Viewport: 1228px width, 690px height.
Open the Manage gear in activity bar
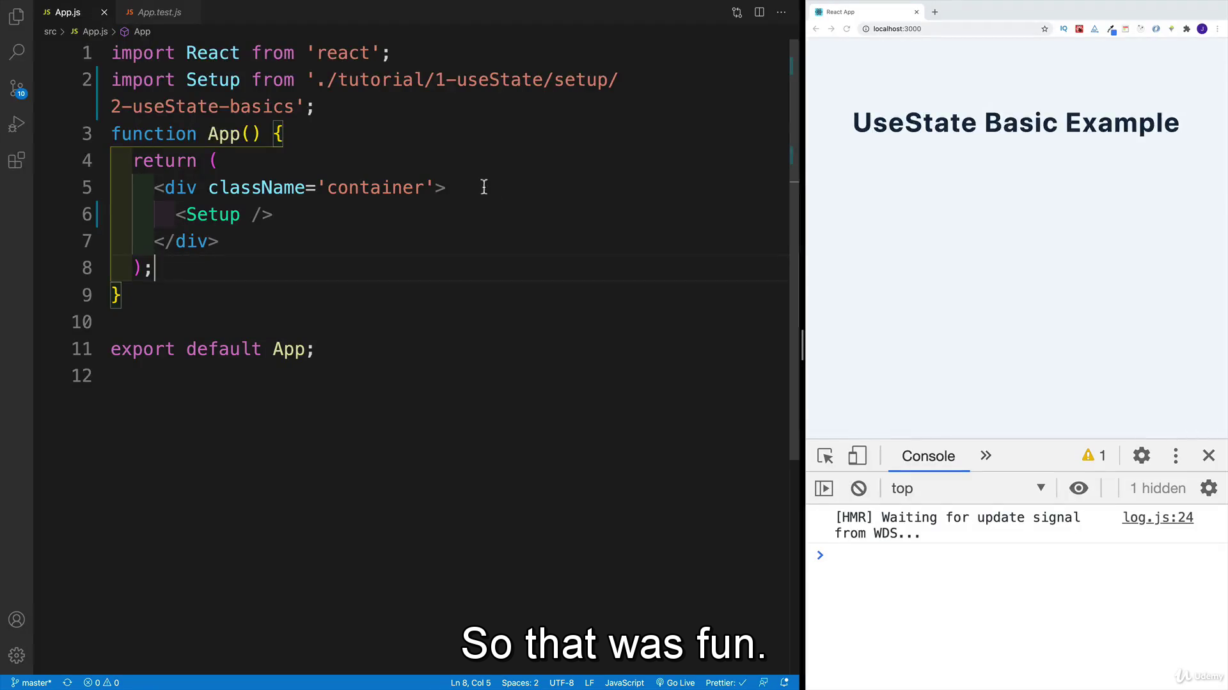click(17, 655)
